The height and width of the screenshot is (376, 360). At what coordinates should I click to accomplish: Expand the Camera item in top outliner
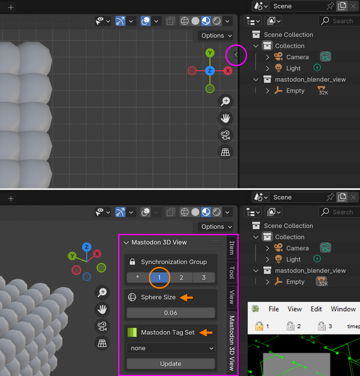267,57
